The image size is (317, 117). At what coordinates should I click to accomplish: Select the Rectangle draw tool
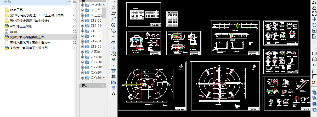click(114, 14)
